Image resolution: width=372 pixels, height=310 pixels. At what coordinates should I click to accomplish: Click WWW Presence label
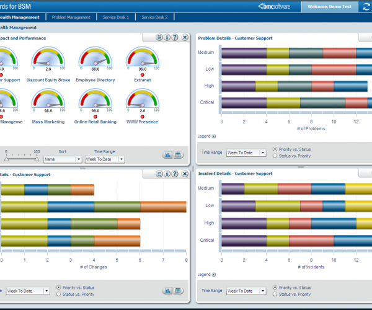(143, 122)
